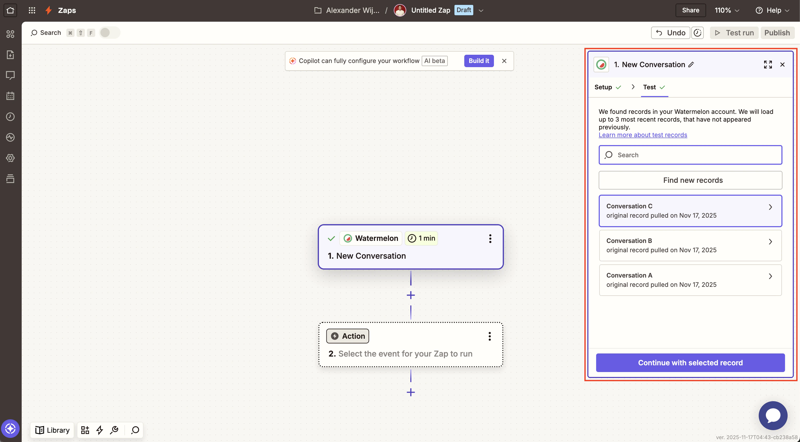Click the magnifier icon in bottom toolbar

(135, 430)
